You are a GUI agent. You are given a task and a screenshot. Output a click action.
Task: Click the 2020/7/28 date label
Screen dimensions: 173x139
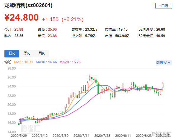102,135
